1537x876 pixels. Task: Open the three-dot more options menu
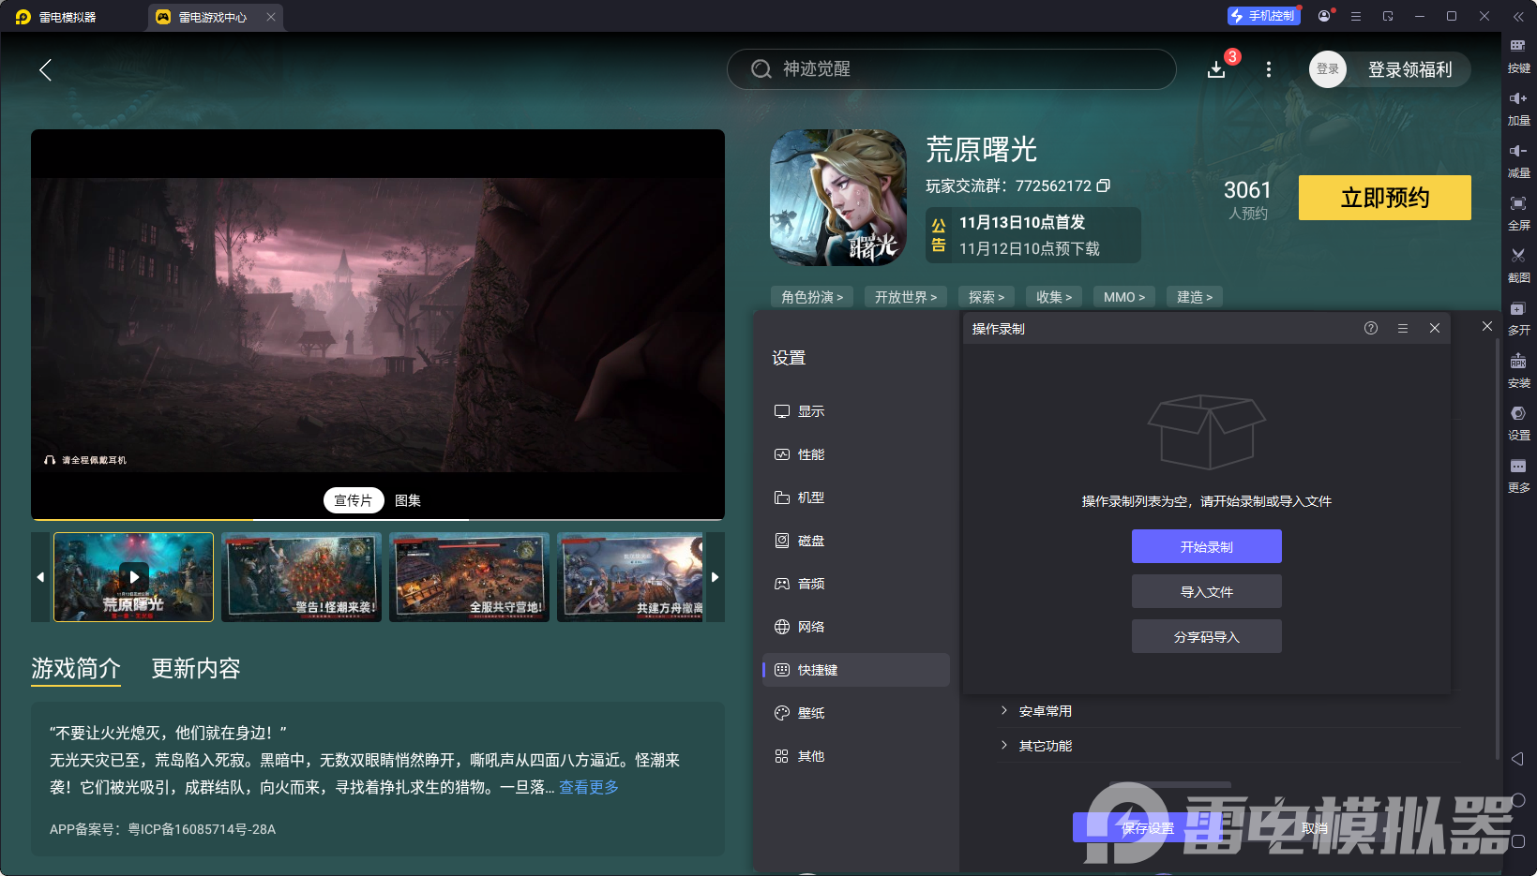pos(1268,69)
